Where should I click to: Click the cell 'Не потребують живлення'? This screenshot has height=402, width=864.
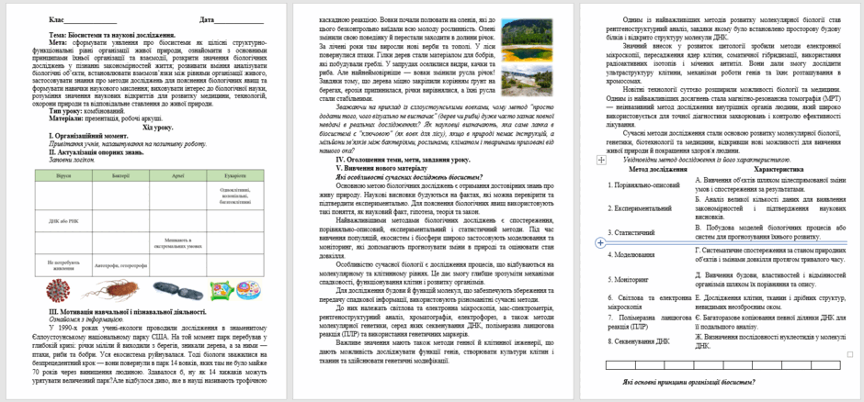[63, 265]
